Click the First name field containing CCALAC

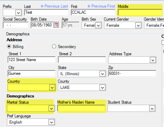tap(93, 12)
